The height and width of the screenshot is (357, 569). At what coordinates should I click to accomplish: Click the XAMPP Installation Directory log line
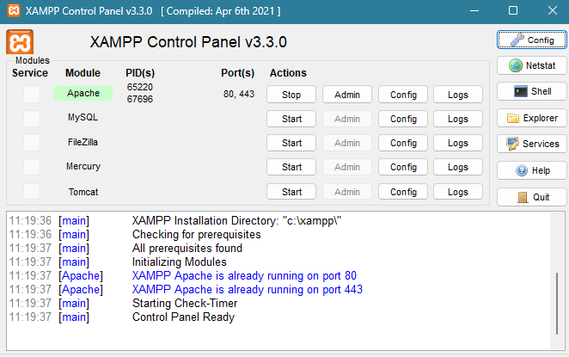[236, 220]
